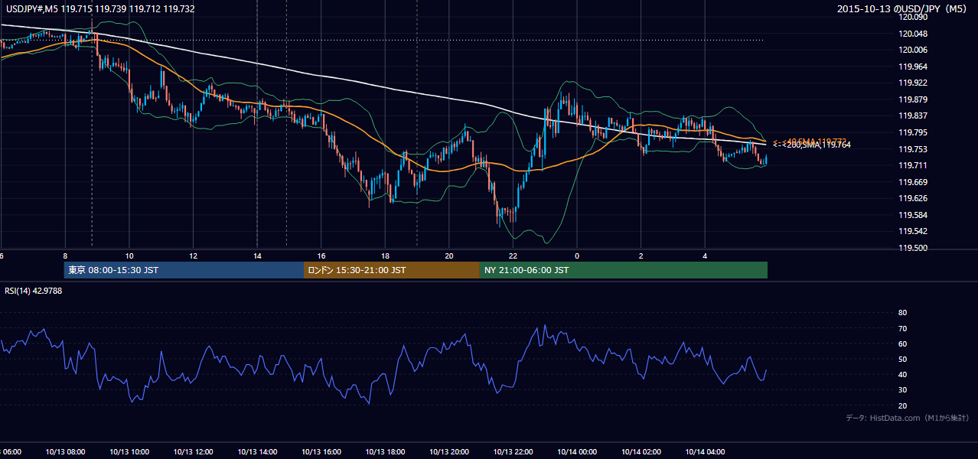Click the 10/14 00:00 bottom time label

pos(577,452)
